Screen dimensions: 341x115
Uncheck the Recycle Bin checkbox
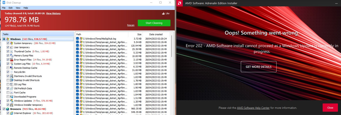click(x=8, y=72)
